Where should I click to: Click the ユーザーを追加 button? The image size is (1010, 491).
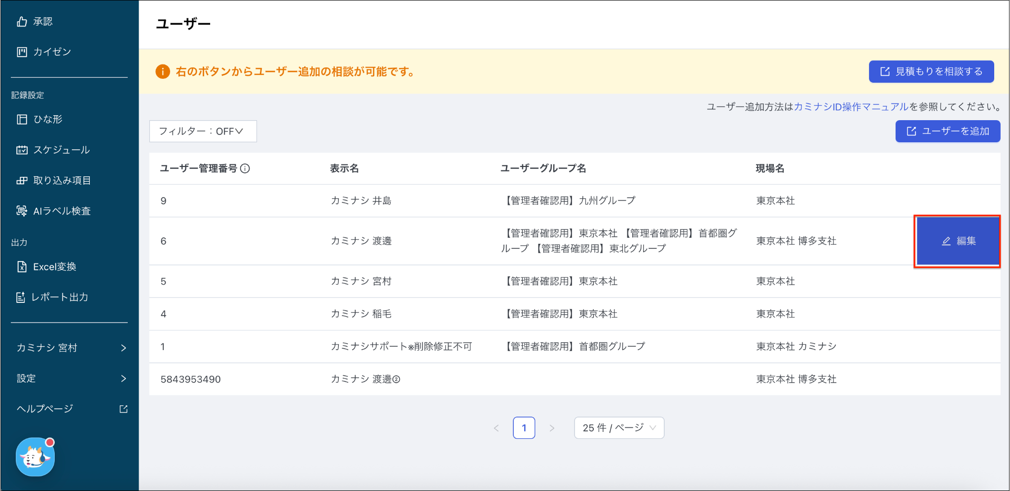[x=947, y=131]
